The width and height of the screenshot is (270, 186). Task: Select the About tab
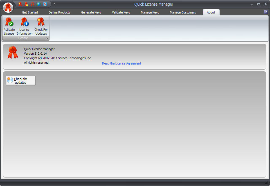(211, 12)
